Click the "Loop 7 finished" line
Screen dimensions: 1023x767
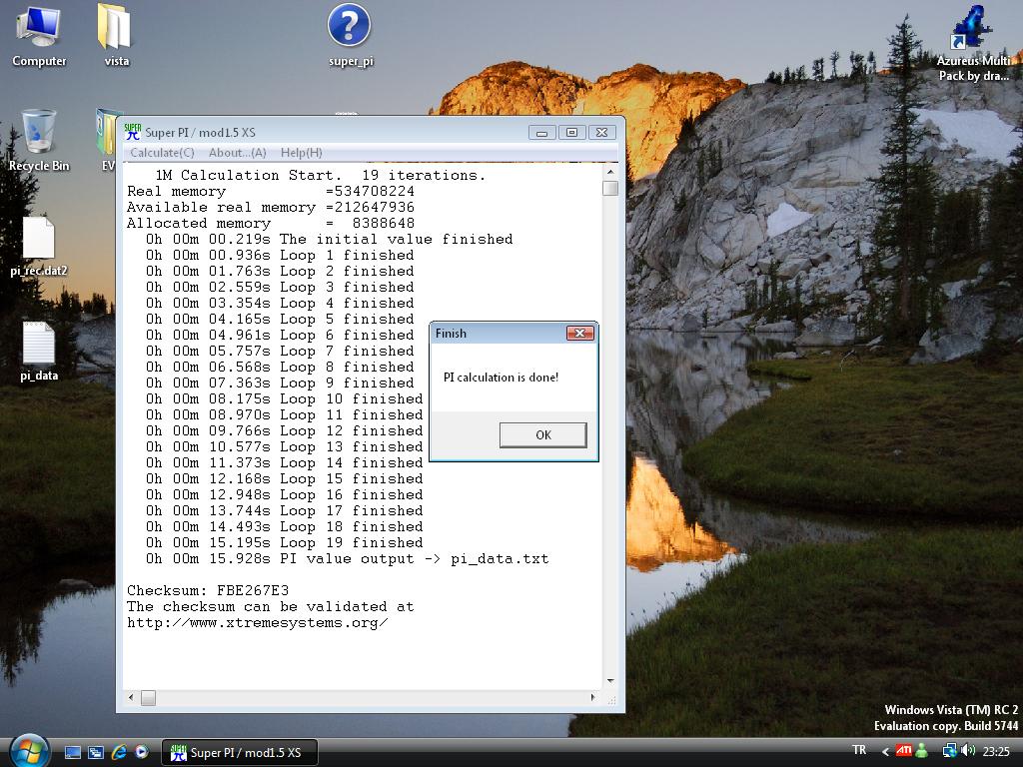280,352
